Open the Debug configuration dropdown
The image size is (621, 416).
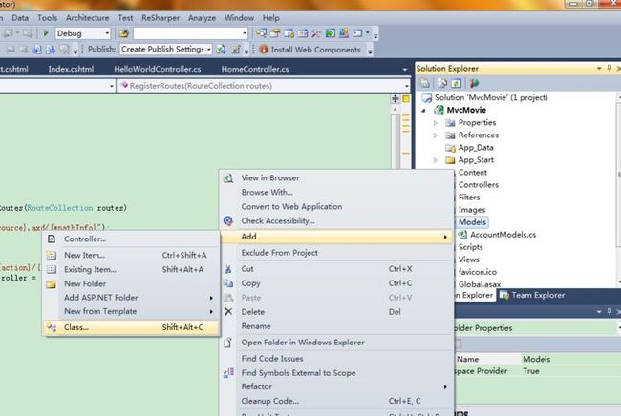83,33
